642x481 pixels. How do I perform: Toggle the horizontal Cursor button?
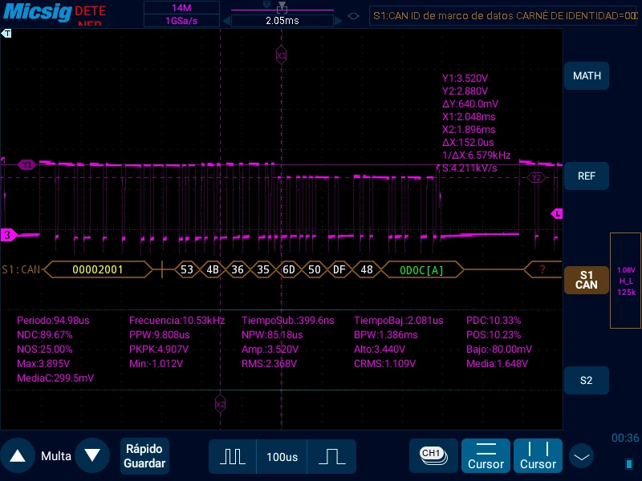pyautogui.click(x=486, y=455)
